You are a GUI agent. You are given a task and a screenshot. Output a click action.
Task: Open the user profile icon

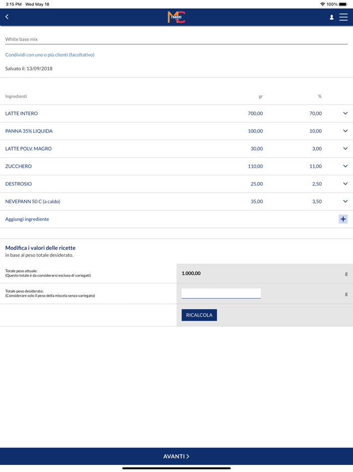pos(331,17)
